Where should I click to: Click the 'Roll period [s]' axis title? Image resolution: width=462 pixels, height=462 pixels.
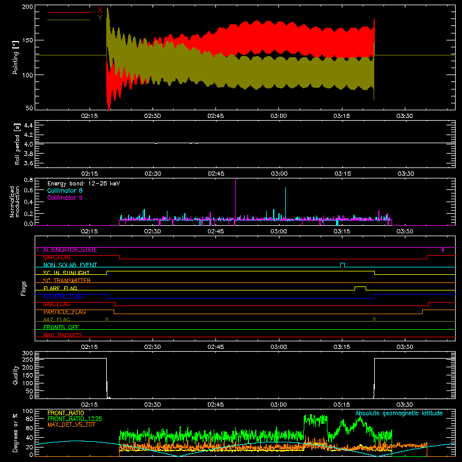(x=17, y=144)
